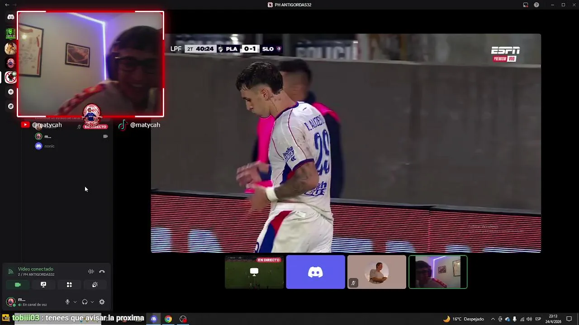Open the Windows notification center icon

pos(570,319)
